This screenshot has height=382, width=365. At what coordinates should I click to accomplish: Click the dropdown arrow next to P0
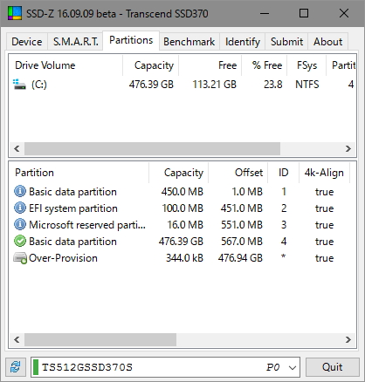[x=293, y=367]
